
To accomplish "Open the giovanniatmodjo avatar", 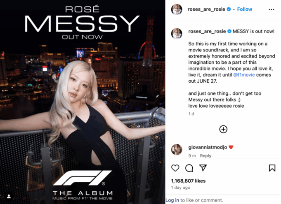I will click(177, 150).
